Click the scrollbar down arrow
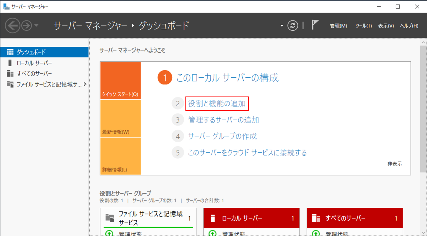This screenshot has height=236, width=427. pos(423,233)
